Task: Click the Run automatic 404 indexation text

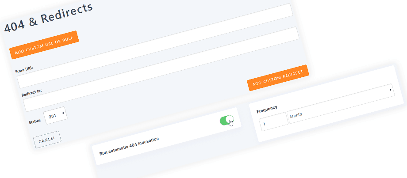Action: [x=129, y=146]
